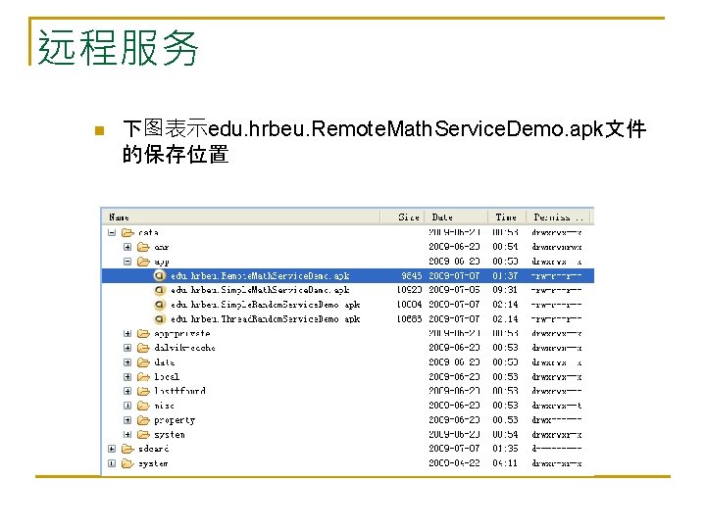Sort by the Permissions column header
The height and width of the screenshot is (529, 706).
(x=558, y=216)
